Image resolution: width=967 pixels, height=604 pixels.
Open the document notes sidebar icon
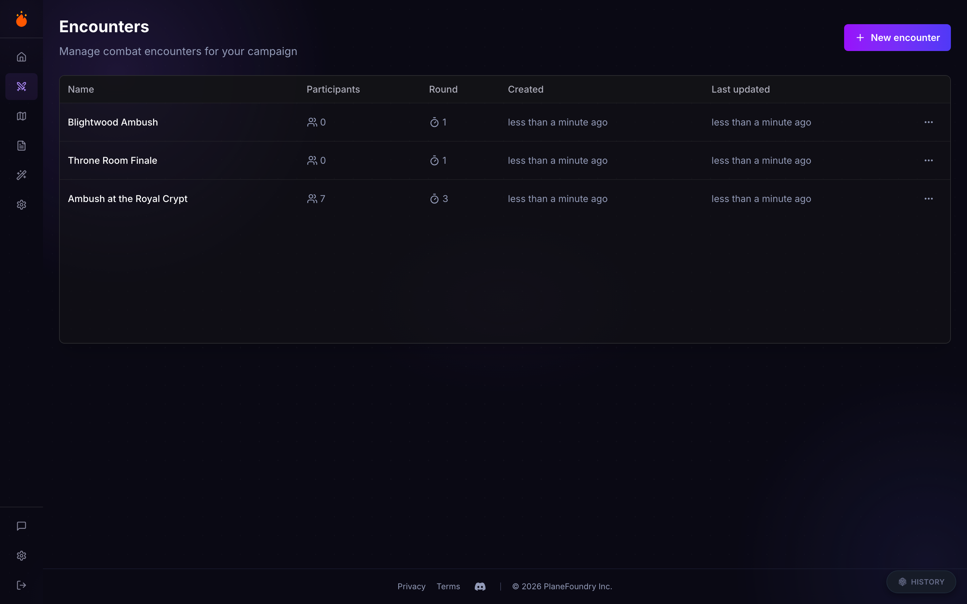coord(21,145)
